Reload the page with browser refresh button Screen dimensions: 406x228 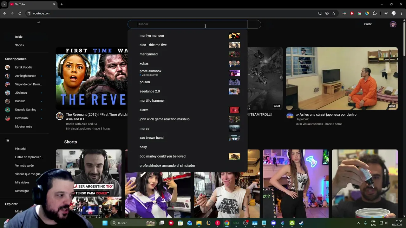click(20, 13)
